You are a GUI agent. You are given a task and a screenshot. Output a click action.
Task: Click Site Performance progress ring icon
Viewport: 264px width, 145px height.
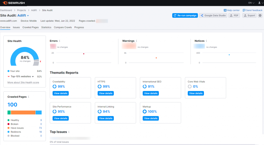coord(55,111)
